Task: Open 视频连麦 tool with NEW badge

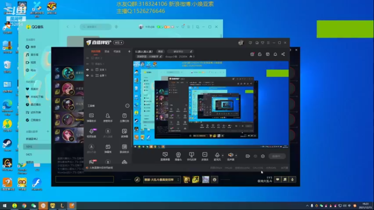Action: [x=91, y=133]
